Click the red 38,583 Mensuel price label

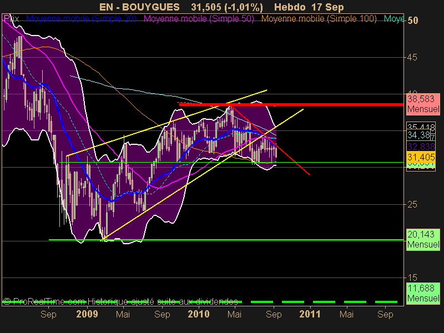tap(423, 104)
